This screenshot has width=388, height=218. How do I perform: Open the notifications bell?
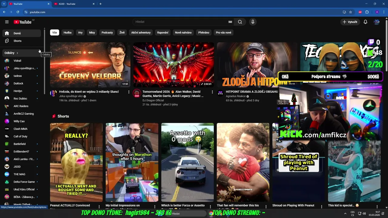(365, 22)
